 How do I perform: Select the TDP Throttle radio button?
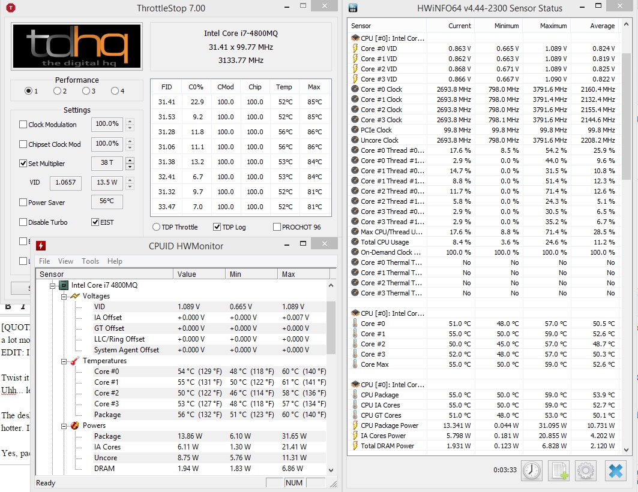click(x=156, y=227)
